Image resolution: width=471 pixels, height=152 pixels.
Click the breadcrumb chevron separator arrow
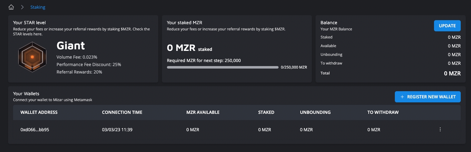tap(22, 7)
